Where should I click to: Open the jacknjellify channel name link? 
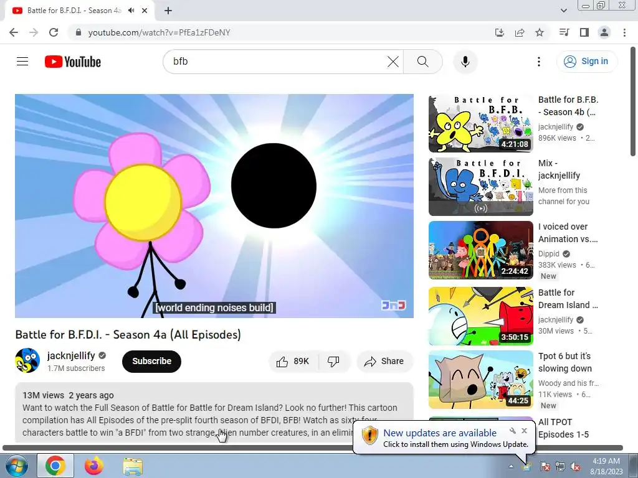(71, 355)
